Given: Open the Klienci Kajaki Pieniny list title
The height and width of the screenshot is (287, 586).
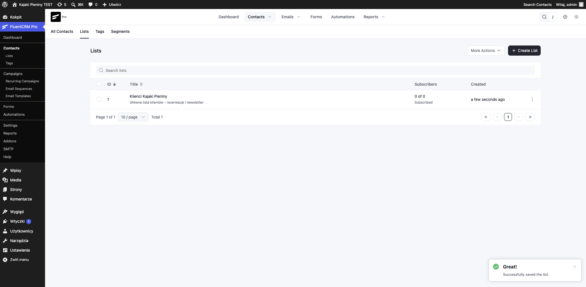Looking at the screenshot, I should pos(148,96).
